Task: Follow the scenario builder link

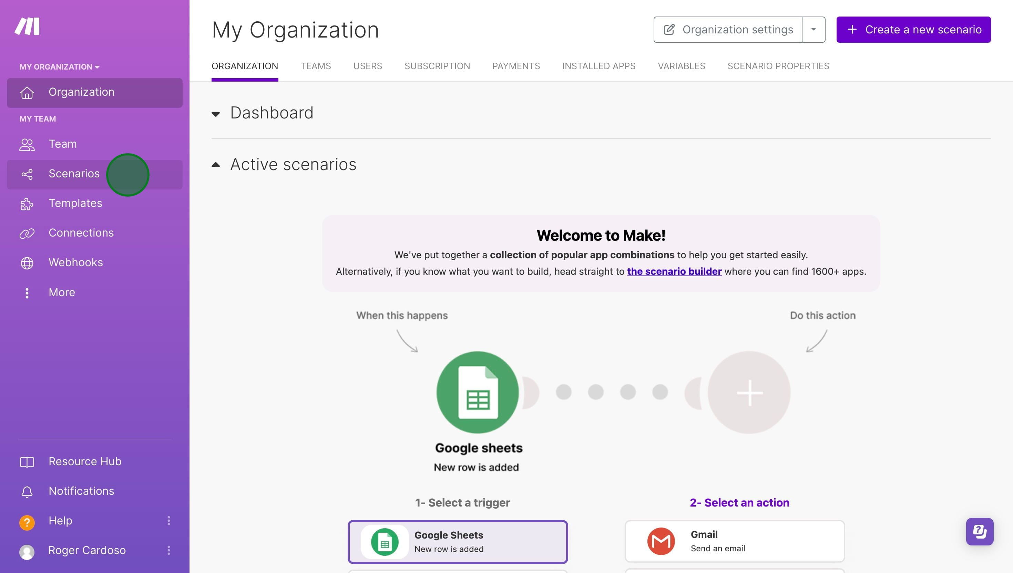Action: tap(674, 272)
